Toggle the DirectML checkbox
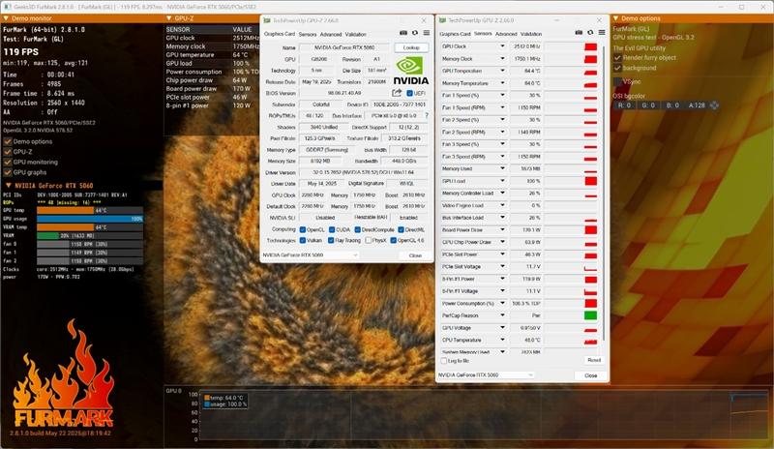The width and height of the screenshot is (774, 449). (402, 229)
